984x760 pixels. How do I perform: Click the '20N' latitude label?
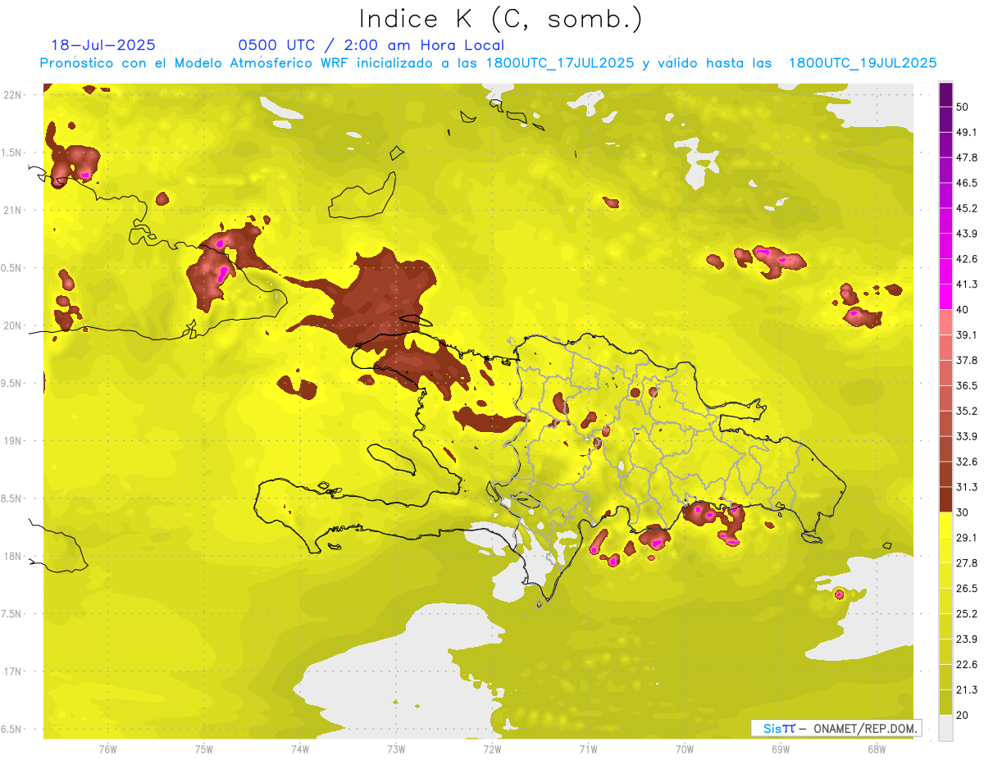12,325
